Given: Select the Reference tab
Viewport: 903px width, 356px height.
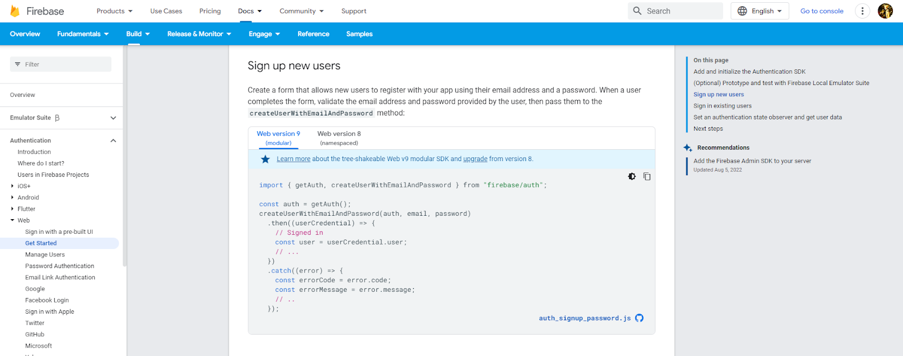Looking at the screenshot, I should [x=313, y=34].
